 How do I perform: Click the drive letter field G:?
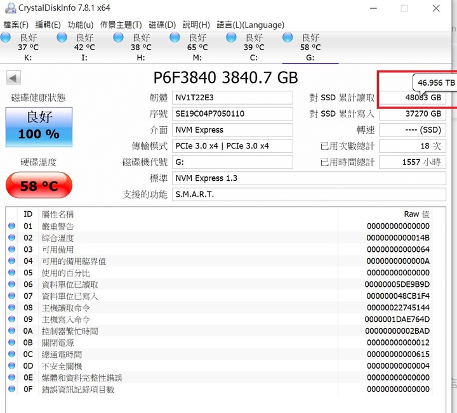click(x=232, y=162)
